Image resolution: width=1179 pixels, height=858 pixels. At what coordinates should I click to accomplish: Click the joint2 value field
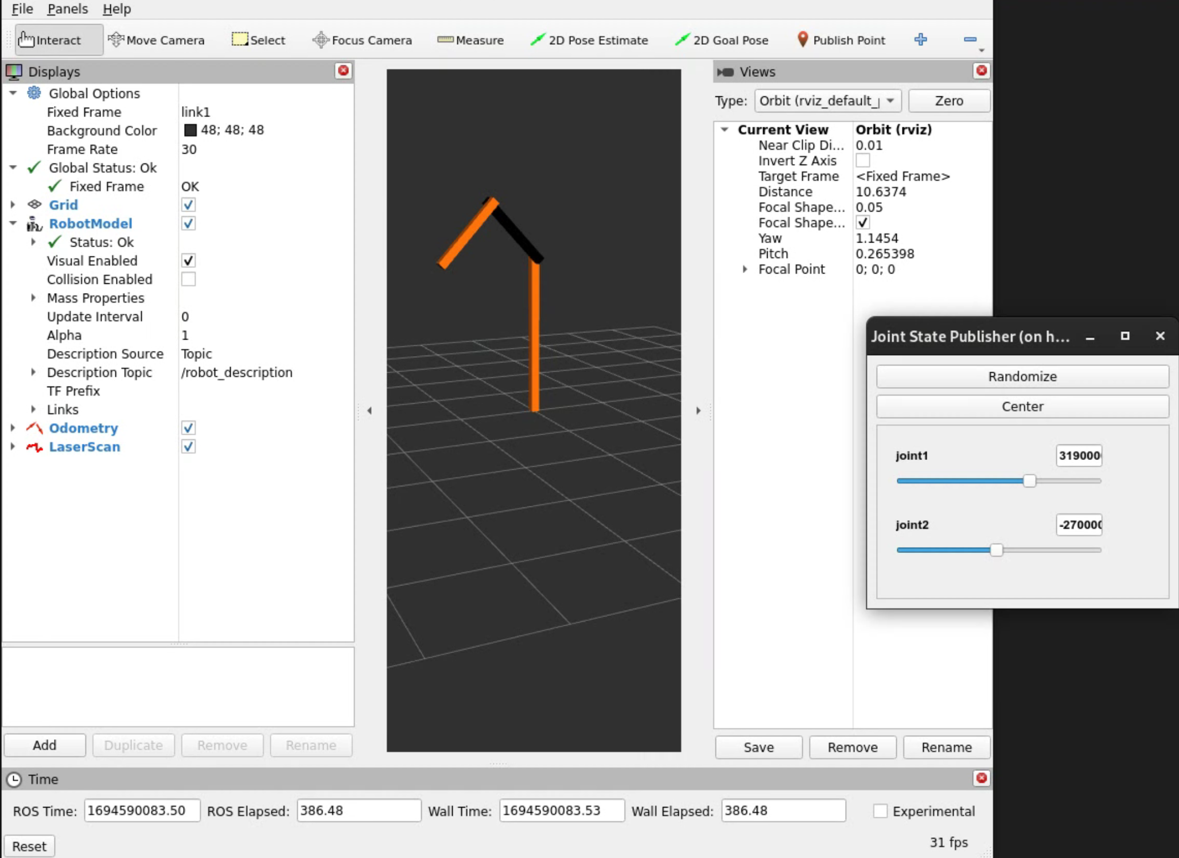(1079, 525)
